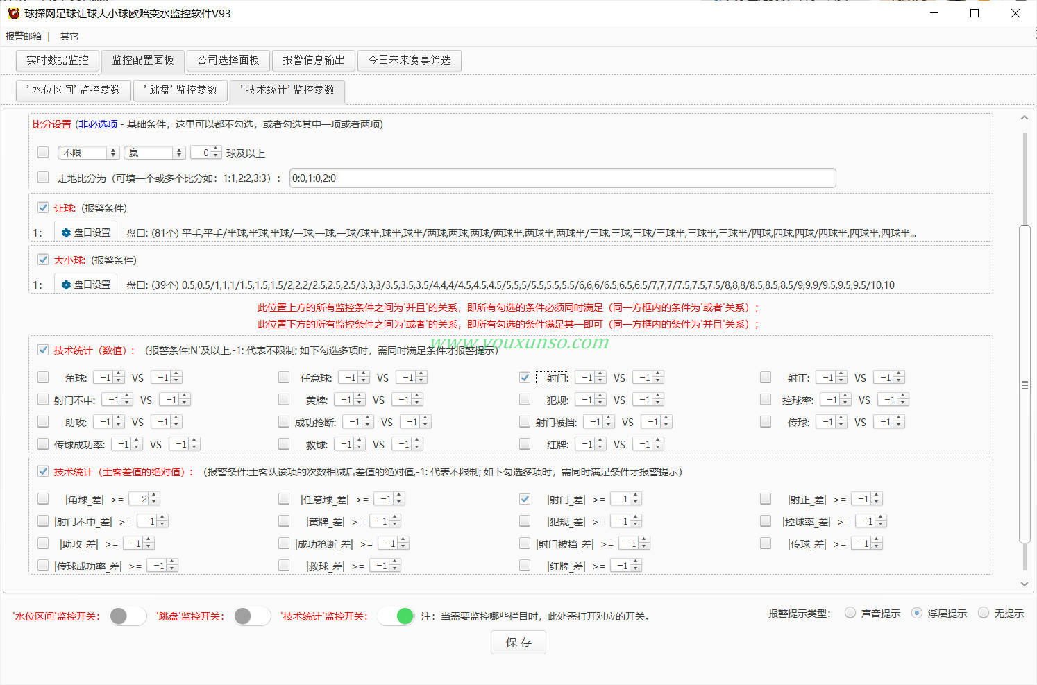Click the 走地比分 input field
The image size is (1037, 685).
coord(562,178)
